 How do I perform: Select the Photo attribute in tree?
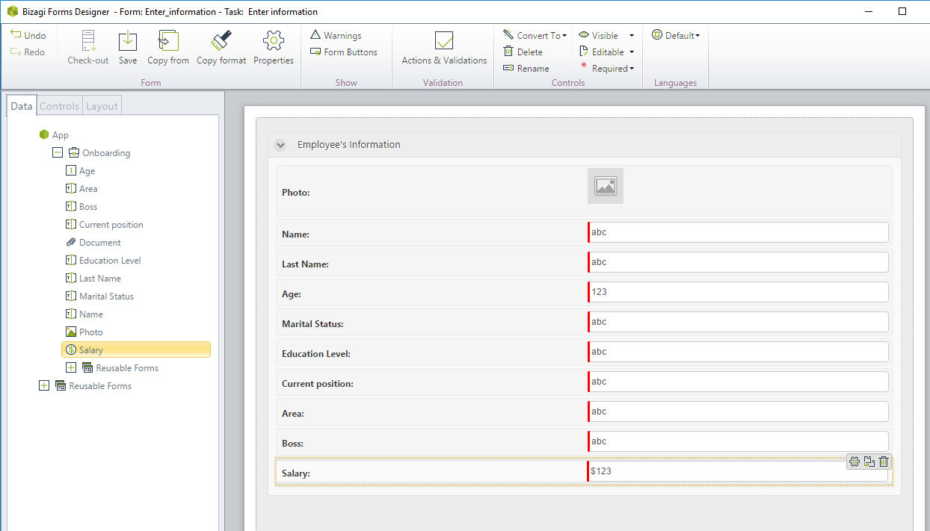(x=84, y=332)
